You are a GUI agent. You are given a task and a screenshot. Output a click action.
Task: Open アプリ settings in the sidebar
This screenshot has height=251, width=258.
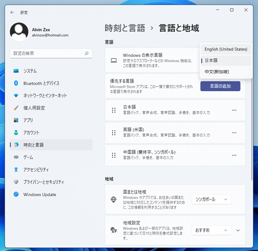51,120
